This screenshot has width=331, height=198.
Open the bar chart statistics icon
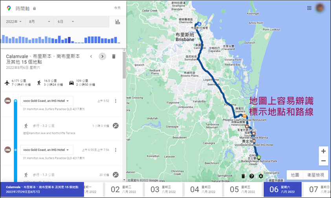pos(118,22)
